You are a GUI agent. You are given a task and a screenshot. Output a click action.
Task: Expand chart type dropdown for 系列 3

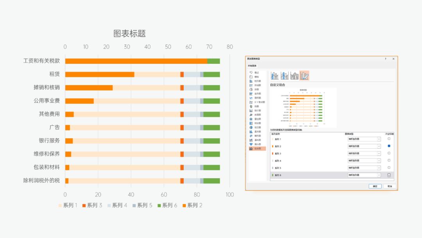pos(379,153)
